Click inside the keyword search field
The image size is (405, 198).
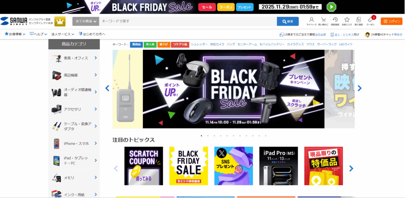(188, 21)
